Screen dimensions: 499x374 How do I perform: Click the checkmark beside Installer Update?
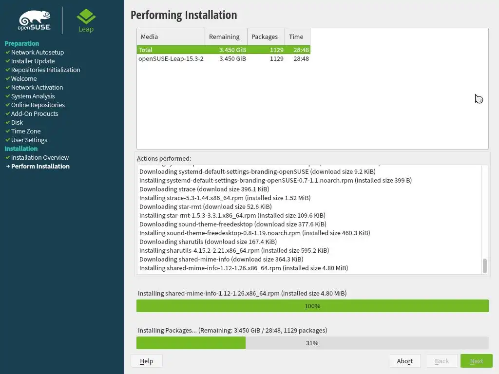point(8,61)
